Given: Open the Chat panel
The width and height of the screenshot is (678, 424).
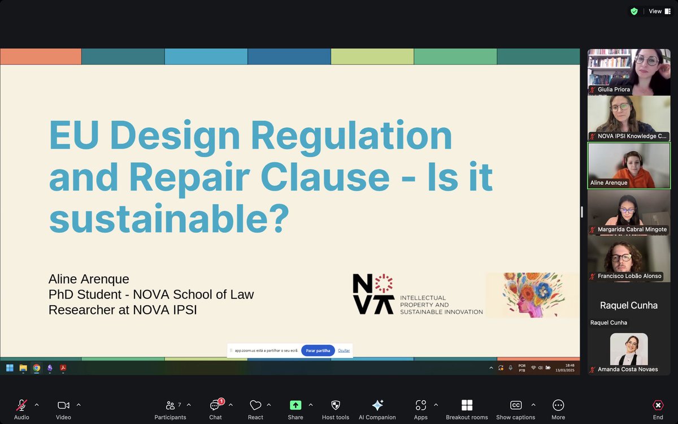Looking at the screenshot, I should tap(215, 409).
